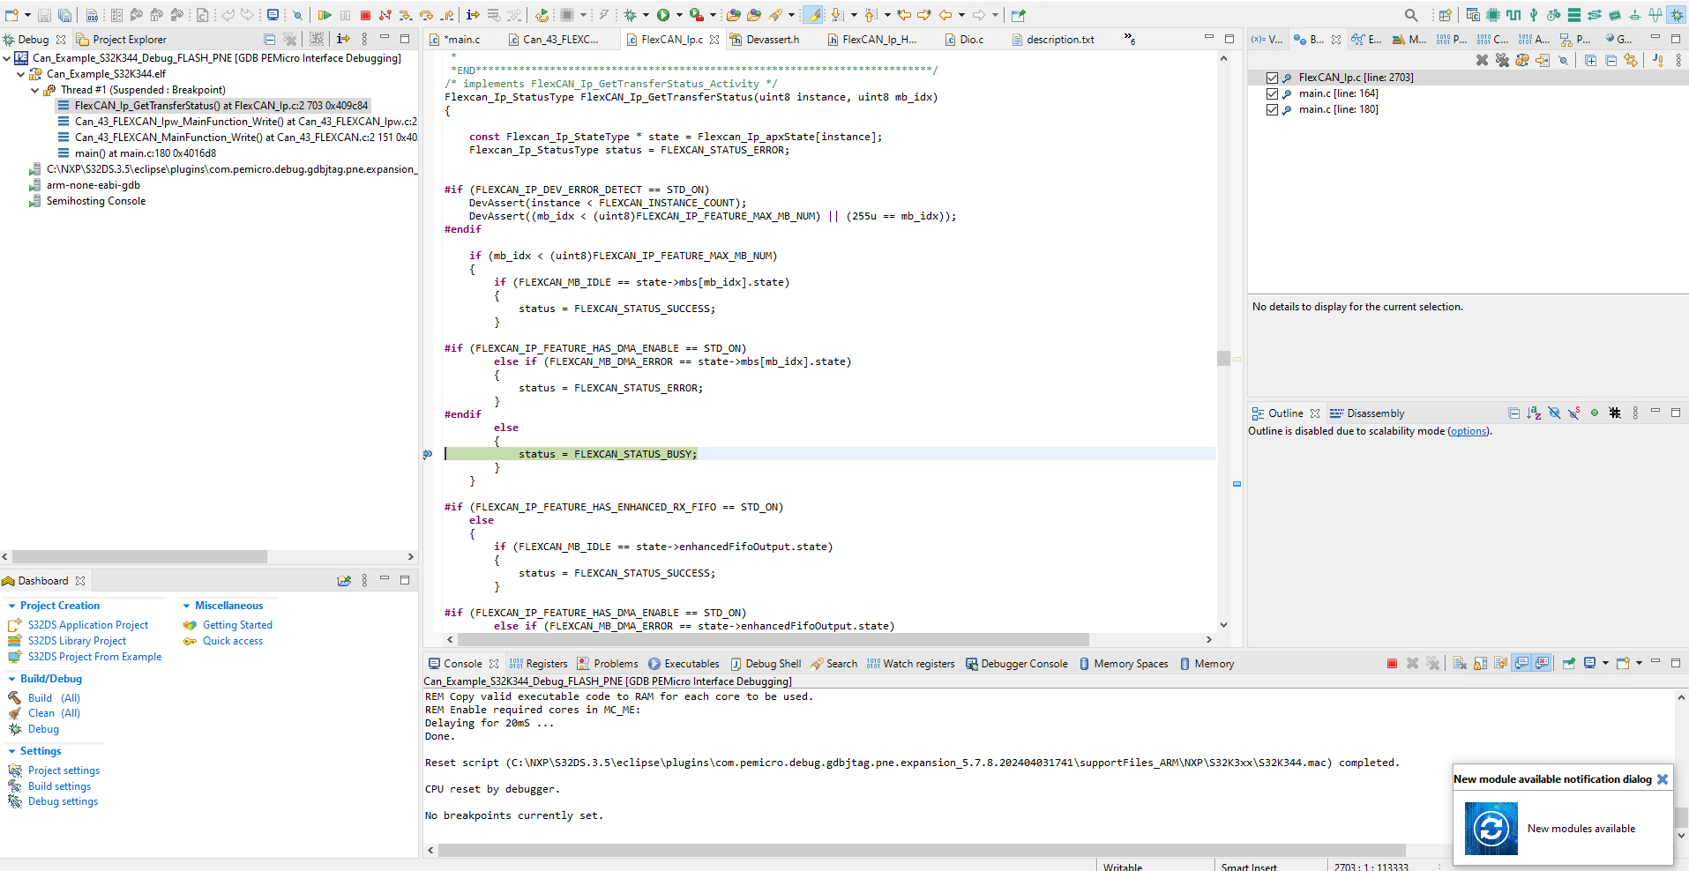Step Into the current function
Image resolution: width=1689 pixels, height=871 pixels.
coord(404,15)
